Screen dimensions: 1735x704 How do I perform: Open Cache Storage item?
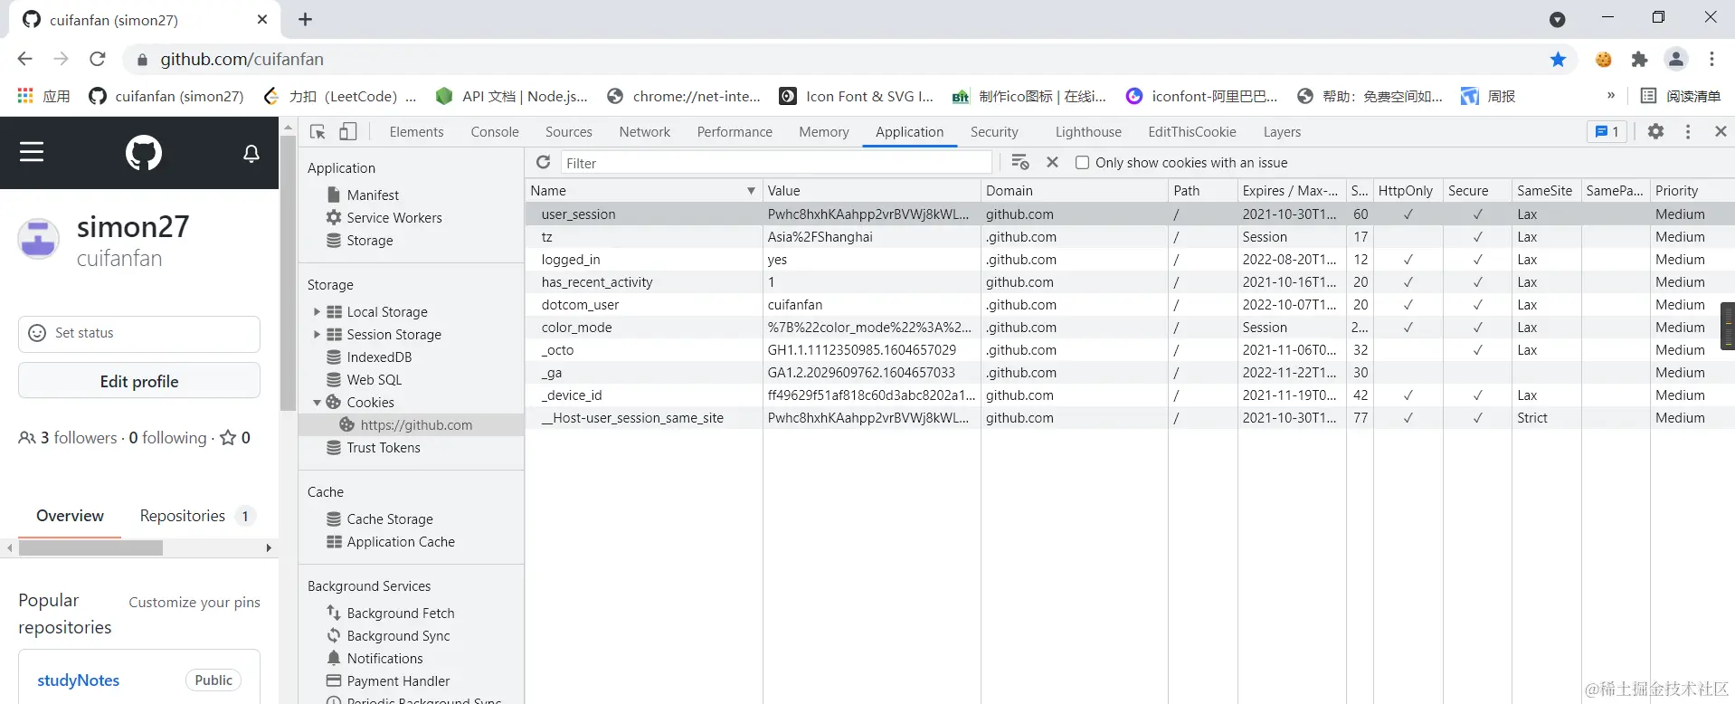click(390, 519)
